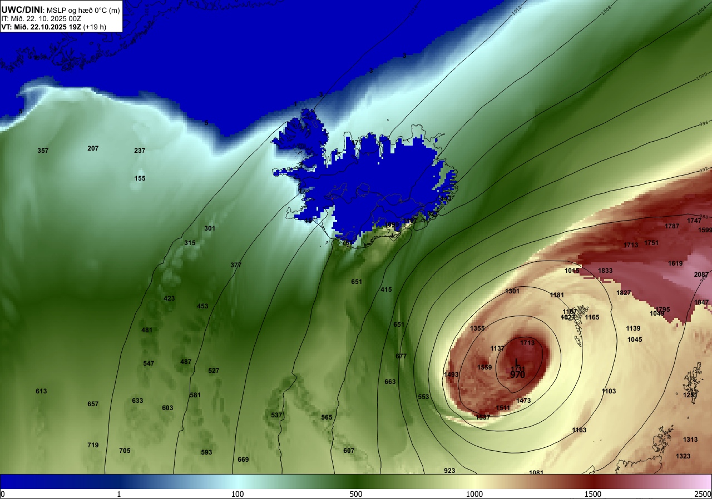This screenshot has width=712, height=499.
Task: Click the 677 height value
Action: [401, 356]
